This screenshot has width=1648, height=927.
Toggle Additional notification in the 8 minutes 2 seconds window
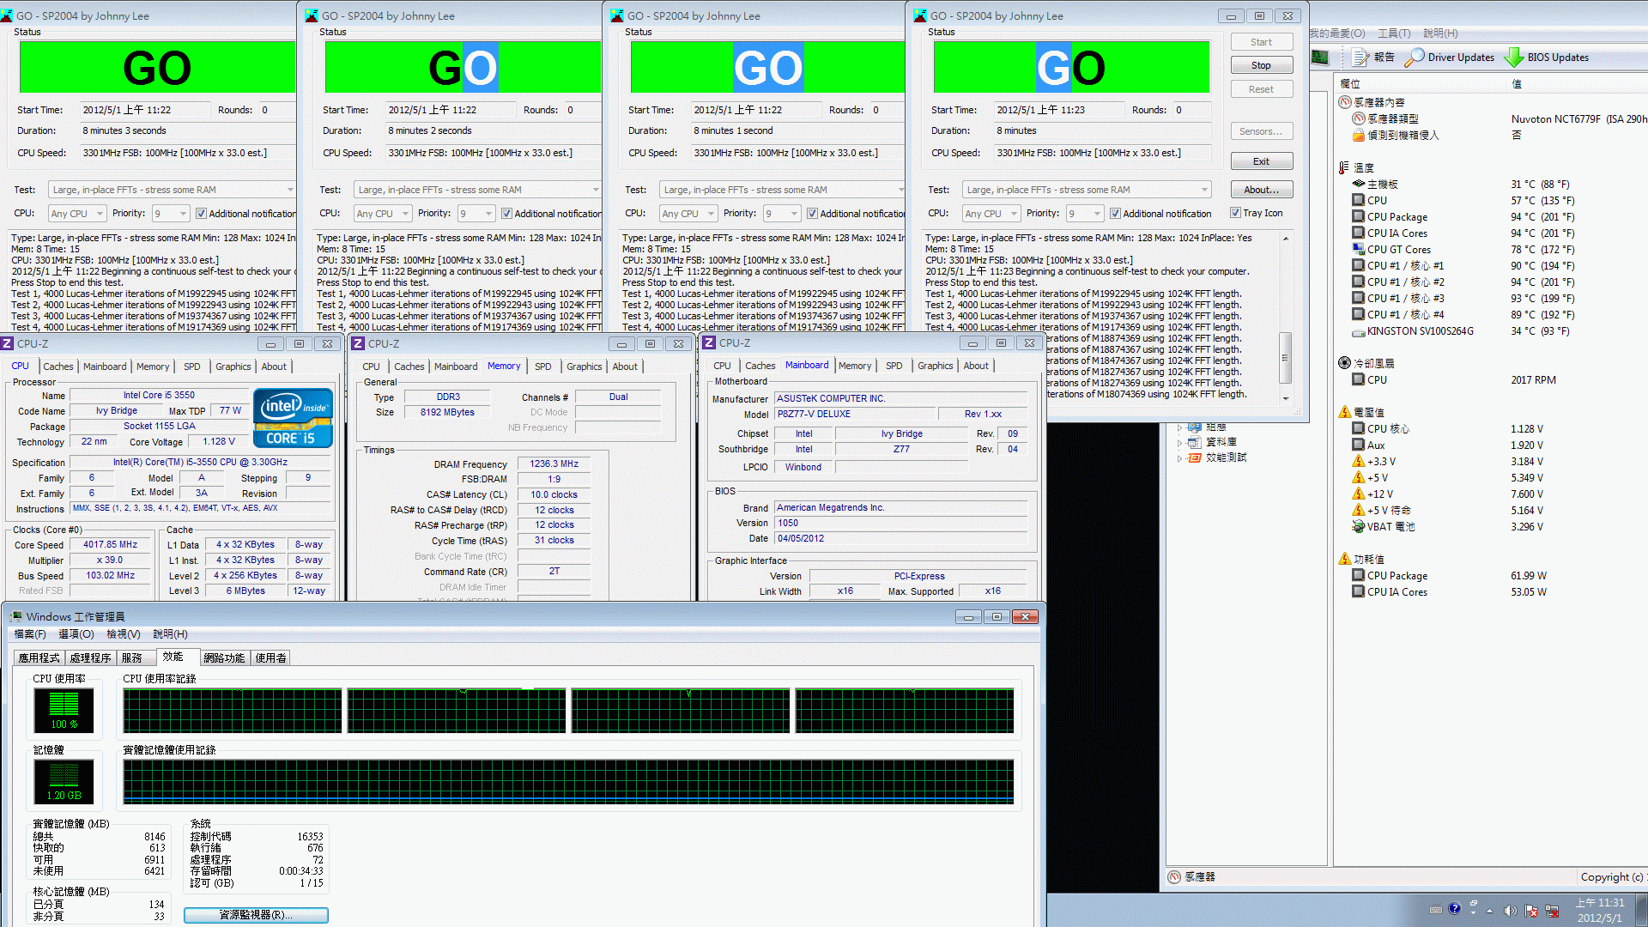pyautogui.click(x=506, y=214)
